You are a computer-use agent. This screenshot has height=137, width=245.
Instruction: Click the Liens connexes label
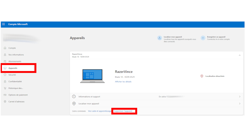(x=79, y=111)
